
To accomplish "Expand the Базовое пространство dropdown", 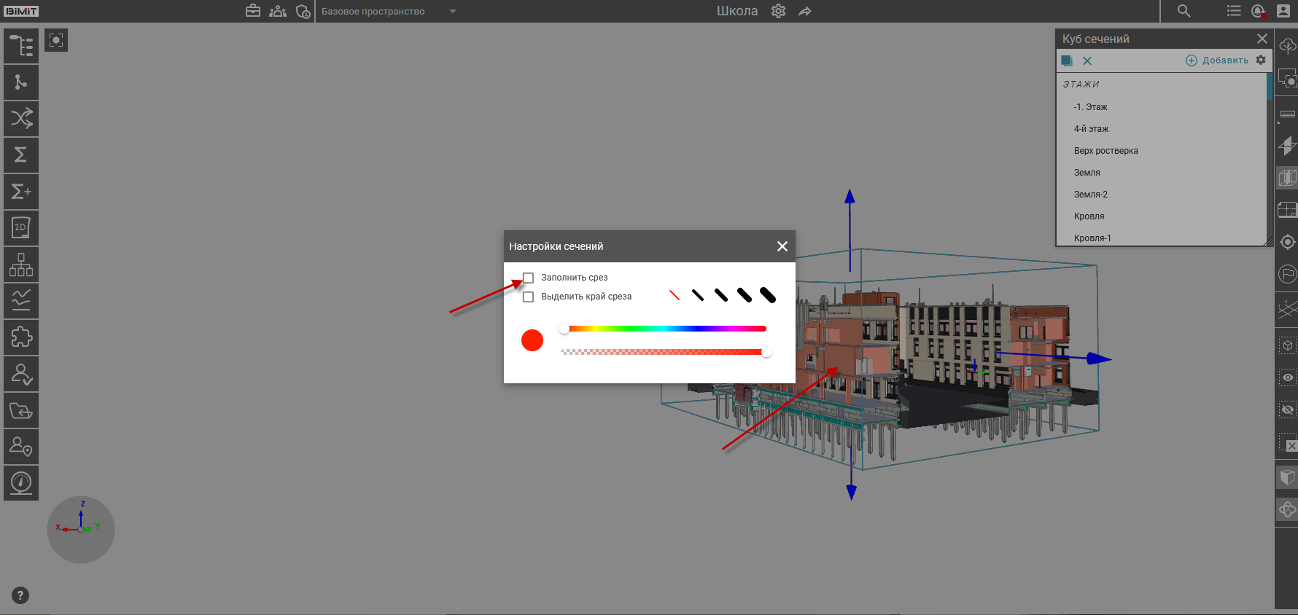I will [x=452, y=12].
